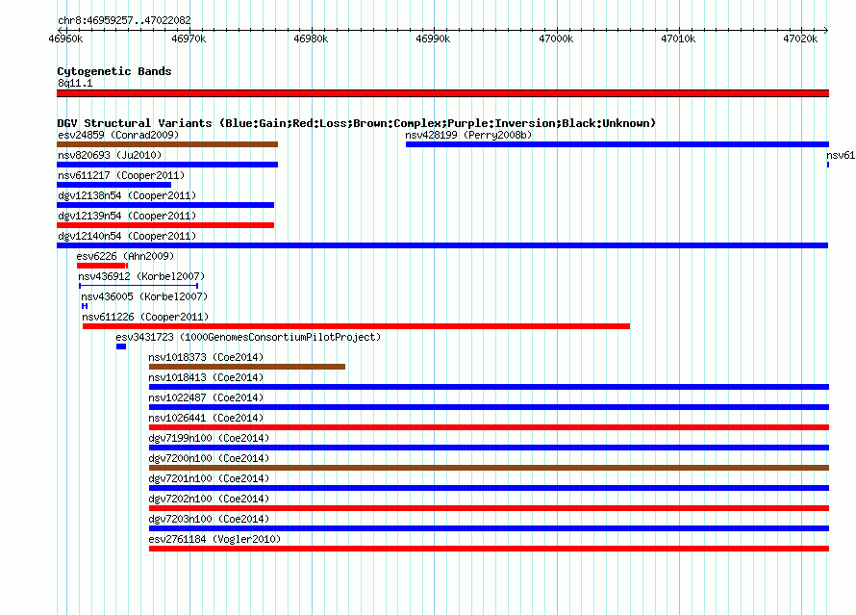Click the nsv1018373 (Coe2014) brown bar

(x=247, y=367)
